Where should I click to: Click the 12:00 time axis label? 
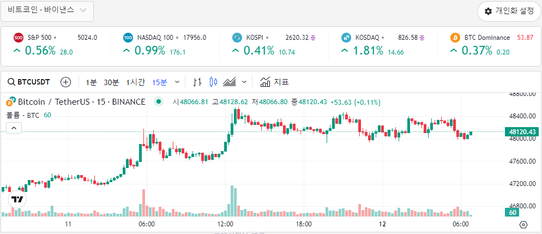pyautogui.click(x=225, y=224)
